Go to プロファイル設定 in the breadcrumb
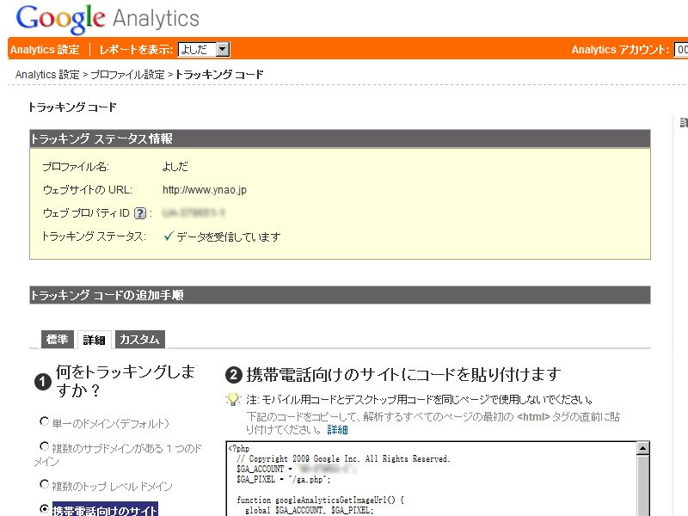Image resolution: width=688 pixels, height=516 pixels. pyautogui.click(x=127, y=75)
